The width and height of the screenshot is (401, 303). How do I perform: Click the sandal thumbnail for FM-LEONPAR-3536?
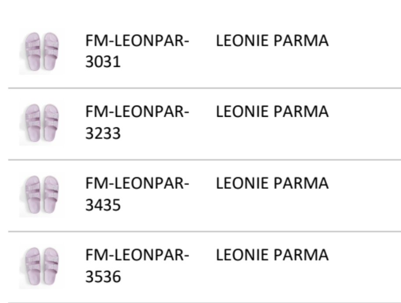[x=42, y=267]
